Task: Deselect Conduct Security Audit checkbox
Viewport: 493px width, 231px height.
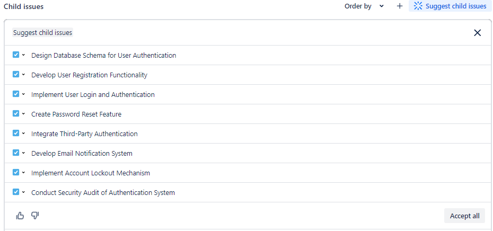Action: tap(16, 192)
